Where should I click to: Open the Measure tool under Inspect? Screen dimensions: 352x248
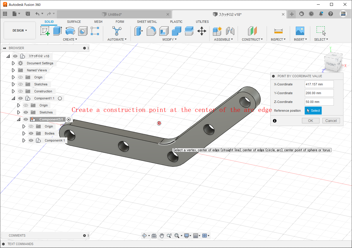tap(278, 31)
